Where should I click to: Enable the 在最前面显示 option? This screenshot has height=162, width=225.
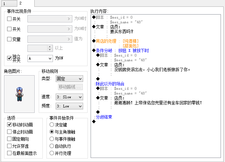click(x=9, y=153)
